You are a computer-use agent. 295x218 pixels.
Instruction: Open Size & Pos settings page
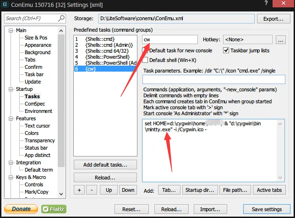click(x=36, y=38)
